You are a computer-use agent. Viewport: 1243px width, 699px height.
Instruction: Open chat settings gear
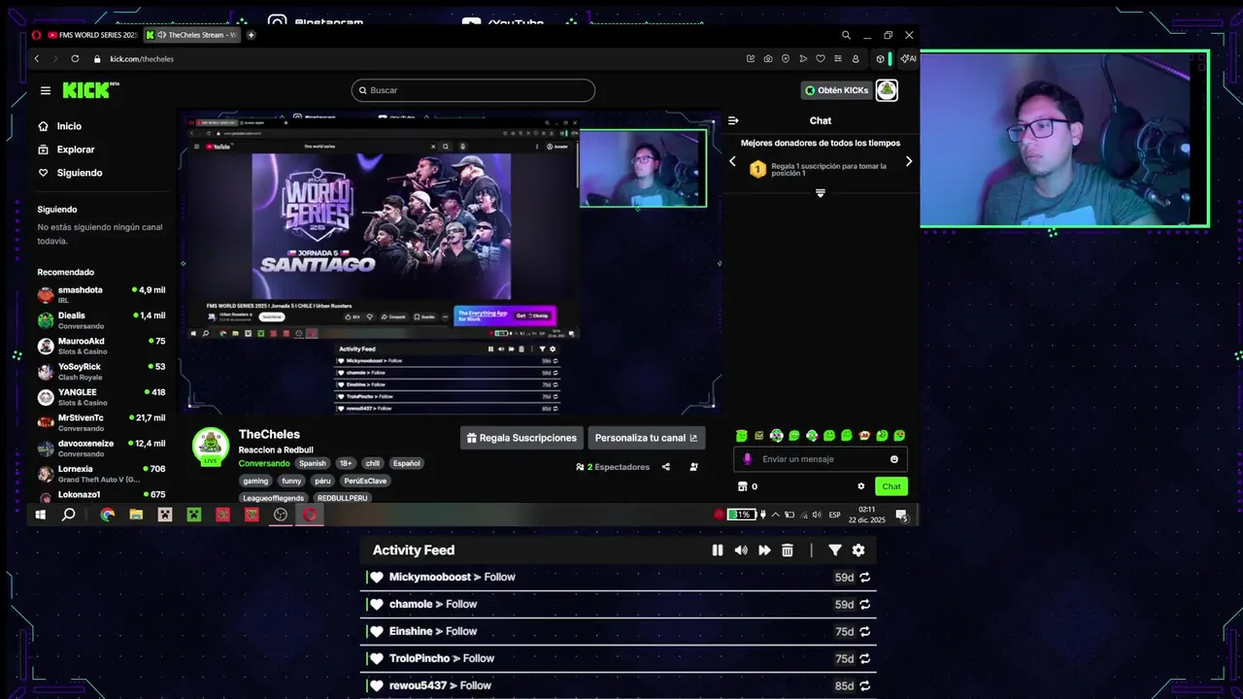point(860,486)
